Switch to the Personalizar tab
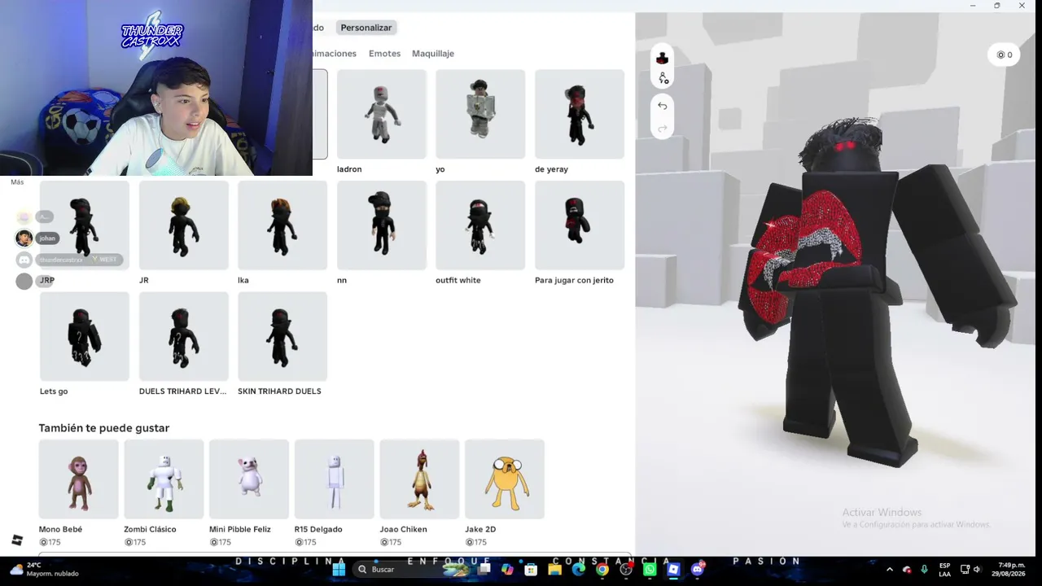 (366, 28)
